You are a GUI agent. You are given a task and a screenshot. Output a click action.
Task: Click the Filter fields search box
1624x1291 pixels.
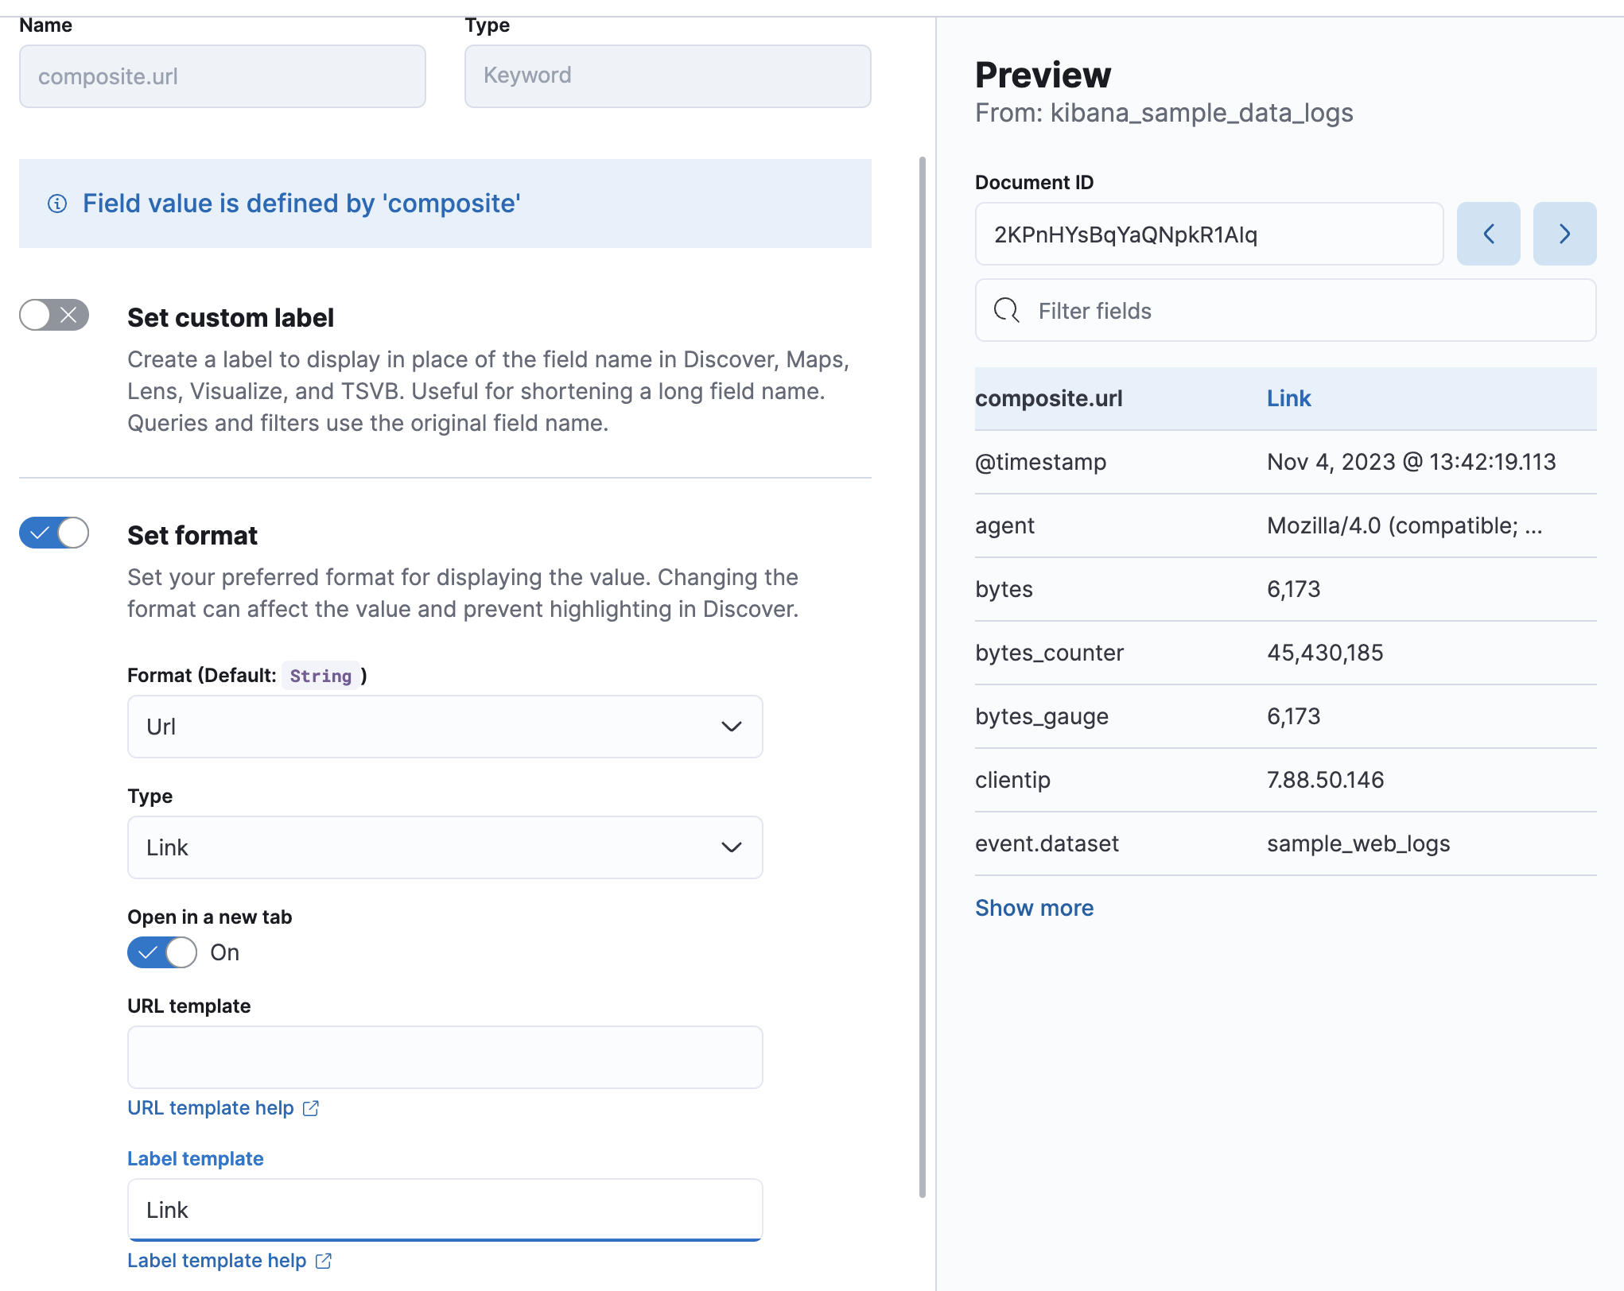tap(1284, 311)
